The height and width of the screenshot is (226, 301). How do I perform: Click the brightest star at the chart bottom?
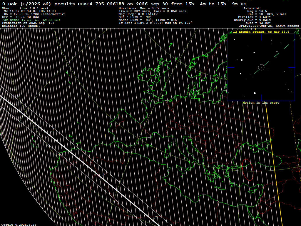pos(255,93)
